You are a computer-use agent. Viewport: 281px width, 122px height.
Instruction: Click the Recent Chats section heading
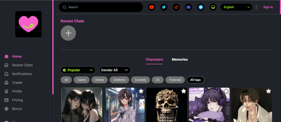(72, 21)
